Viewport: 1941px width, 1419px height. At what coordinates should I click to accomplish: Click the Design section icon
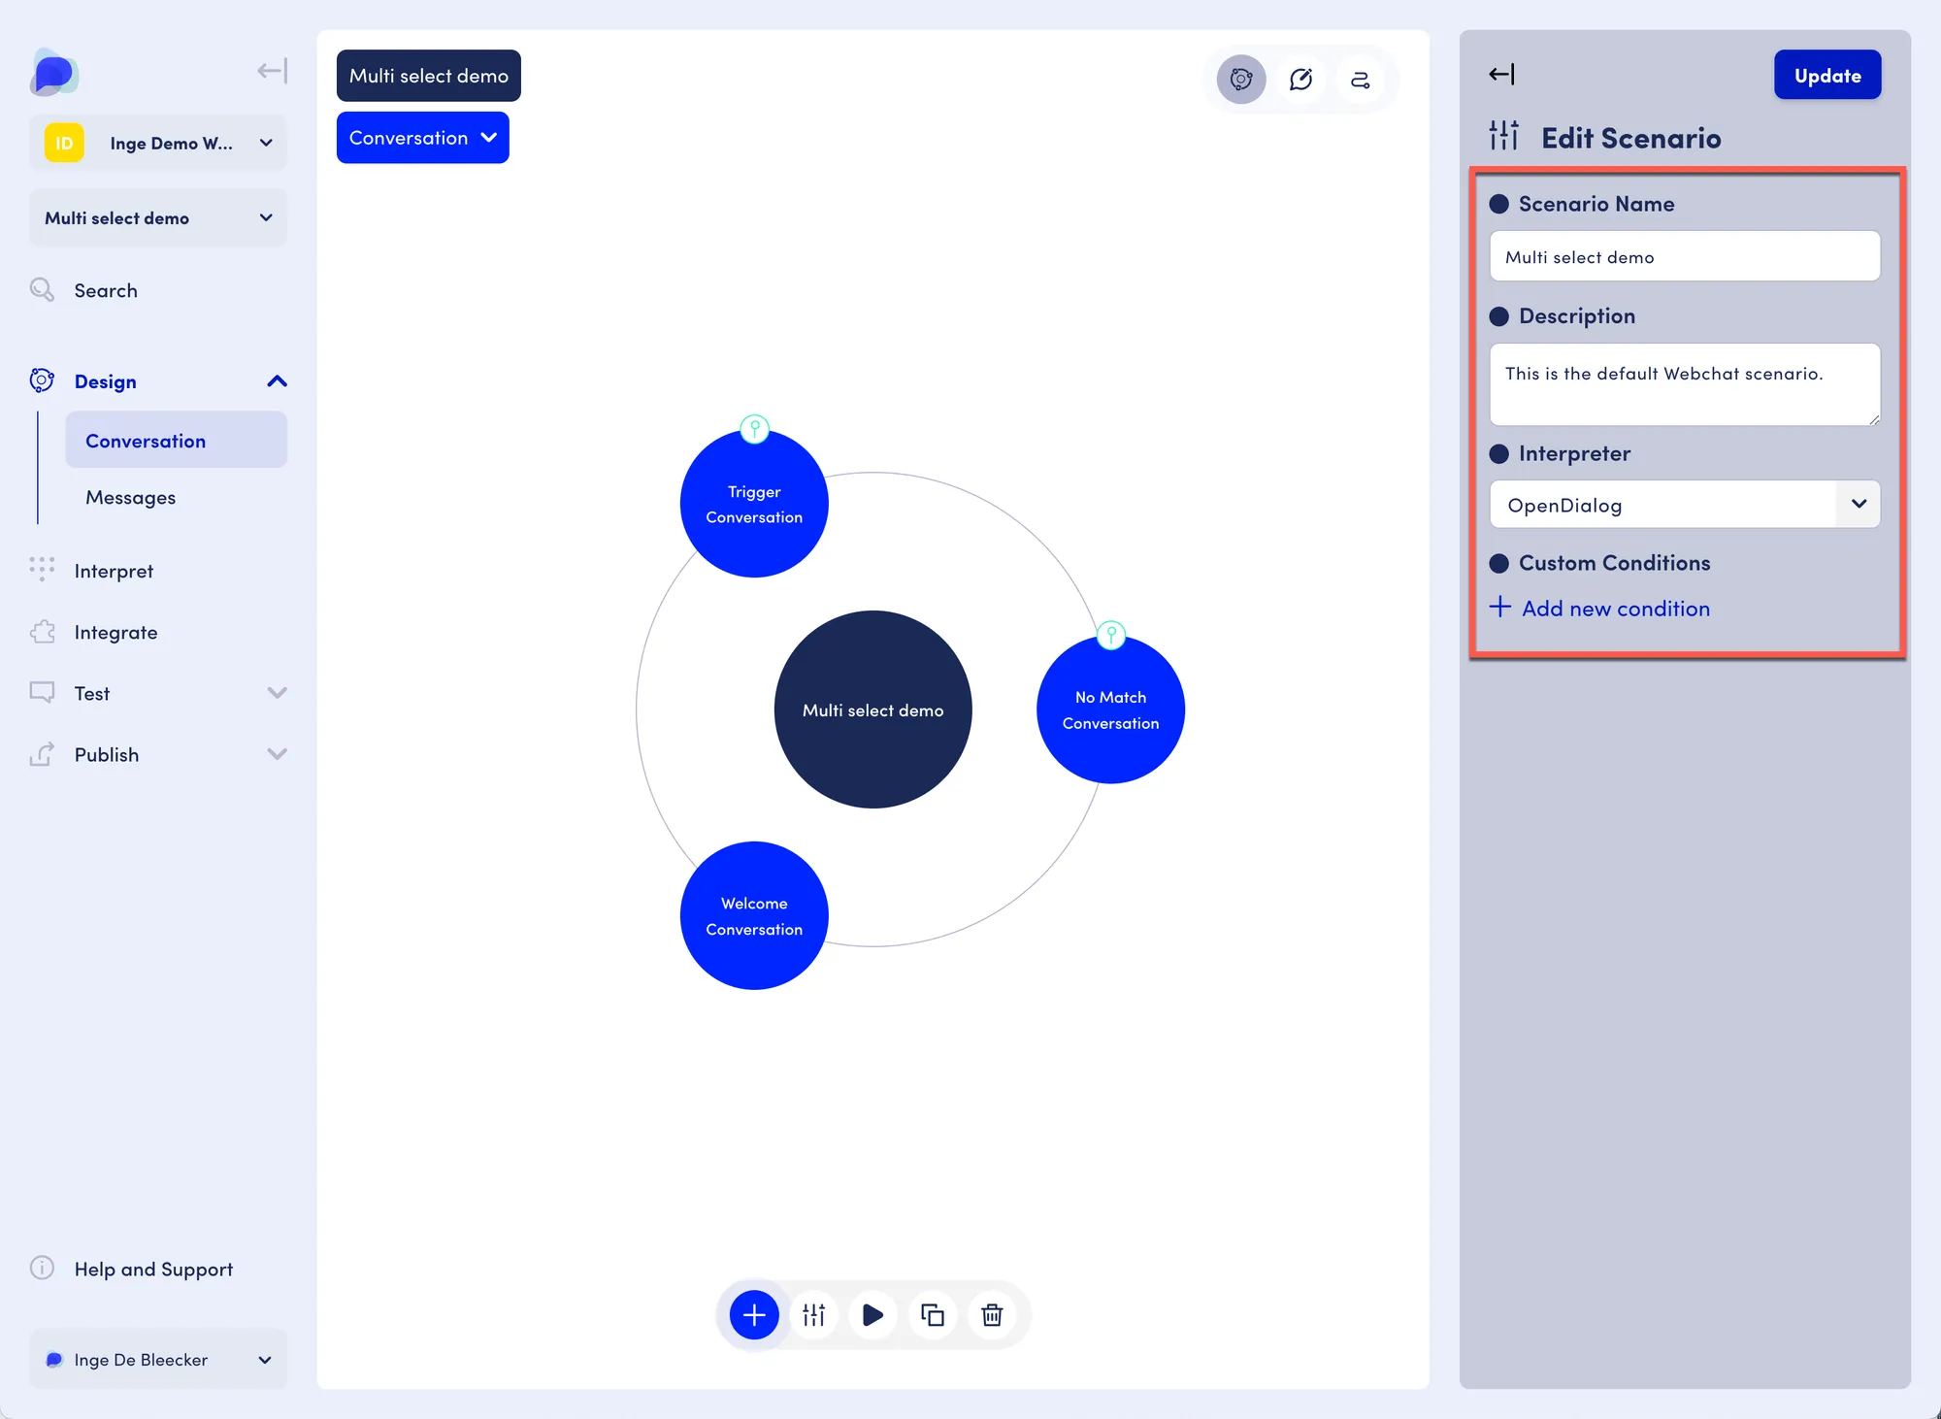[42, 380]
